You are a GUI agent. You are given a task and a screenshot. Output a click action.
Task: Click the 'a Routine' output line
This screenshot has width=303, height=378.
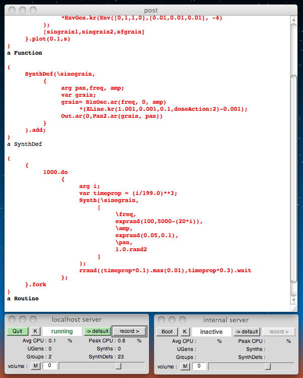[x=23, y=298]
